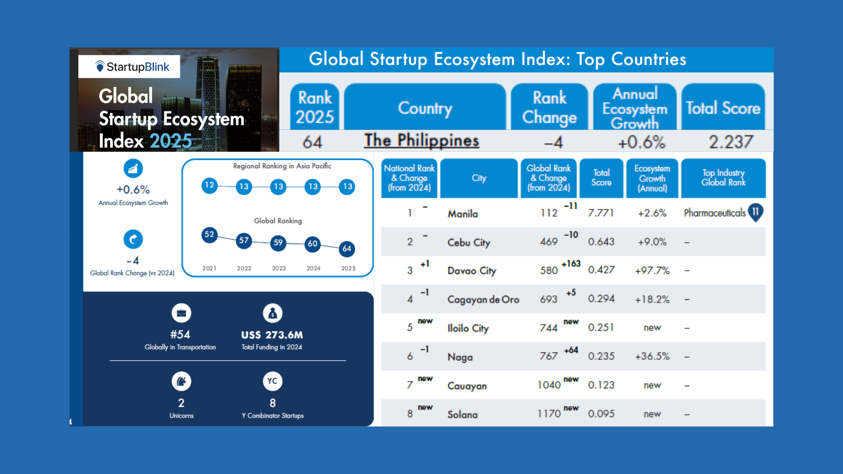Click the 2021 Asia Pacific marker 12
The width and height of the screenshot is (843, 474).
[x=209, y=185]
